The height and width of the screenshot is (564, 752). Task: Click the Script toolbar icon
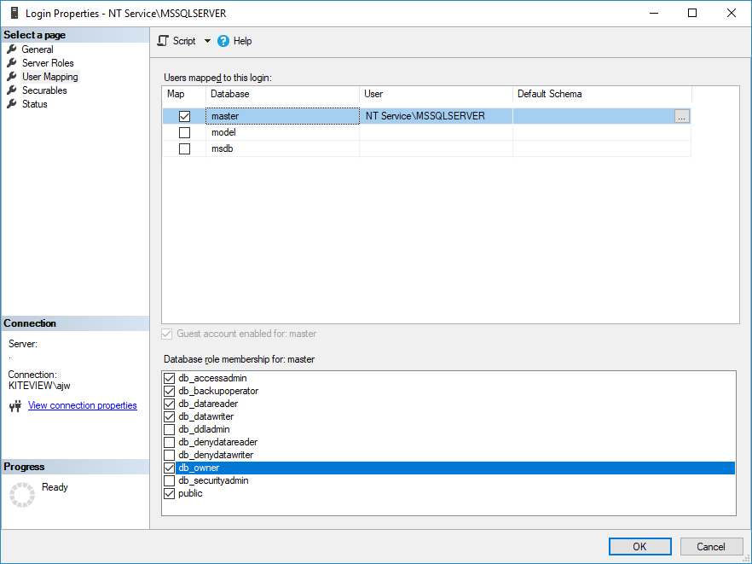pos(163,41)
